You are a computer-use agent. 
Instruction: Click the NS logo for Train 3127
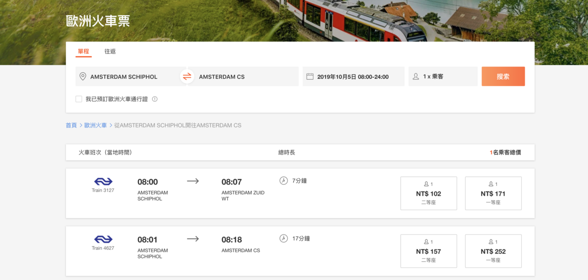click(103, 182)
